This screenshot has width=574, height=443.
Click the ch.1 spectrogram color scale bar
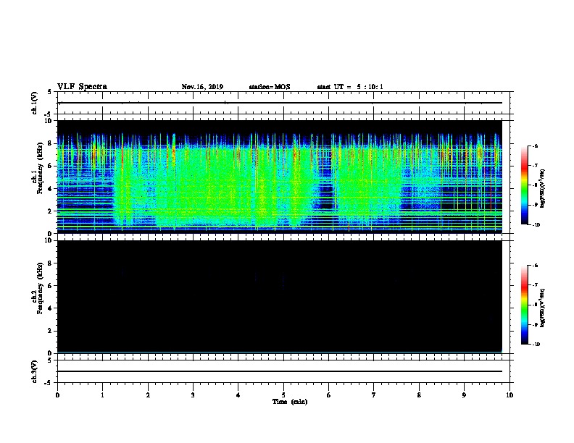[524, 185]
